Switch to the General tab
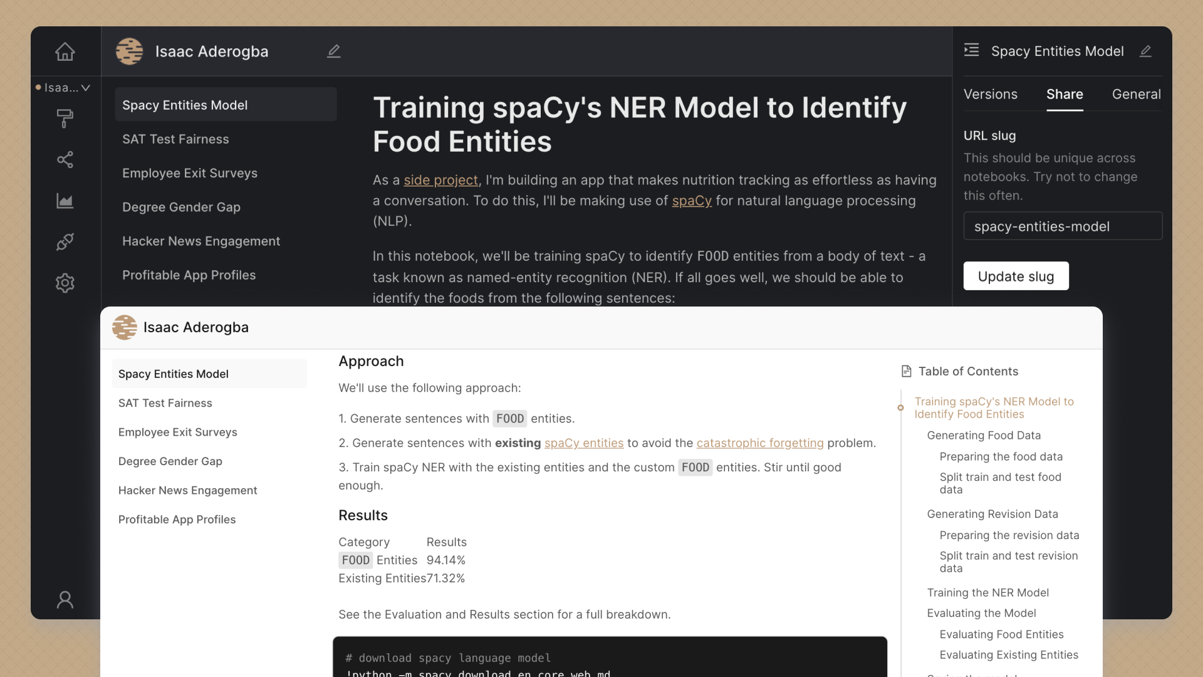This screenshot has width=1203, height=677. 1136,95
